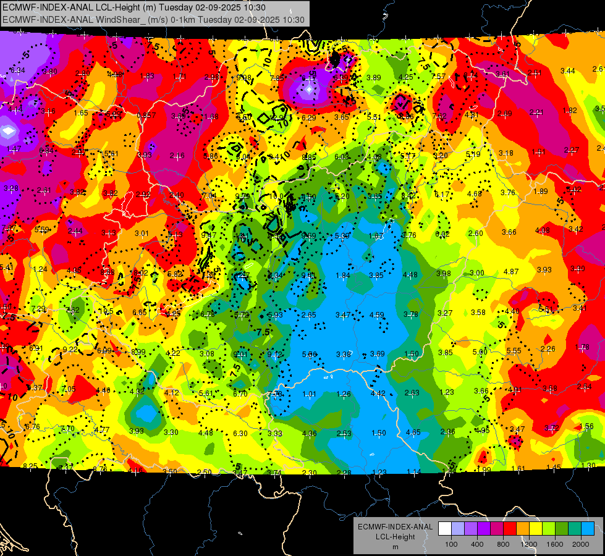This screenshot has width=605, height=556.
Task: Click the map value 2.16
Action: click(177, 156)
